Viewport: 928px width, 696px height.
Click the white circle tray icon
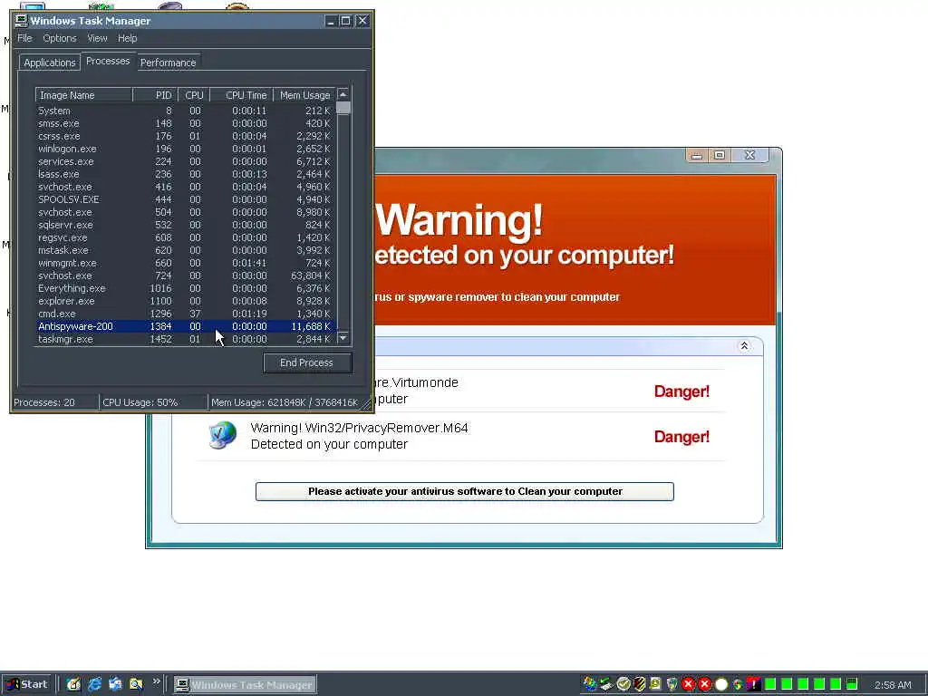tap(720, 685)
